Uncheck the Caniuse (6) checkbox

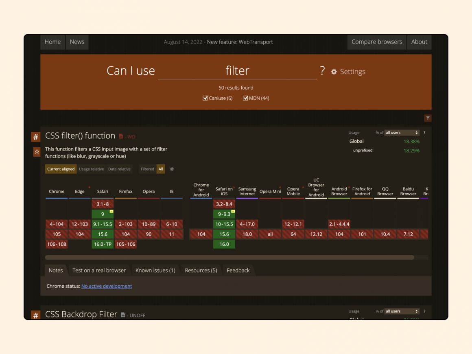point(205,98)
